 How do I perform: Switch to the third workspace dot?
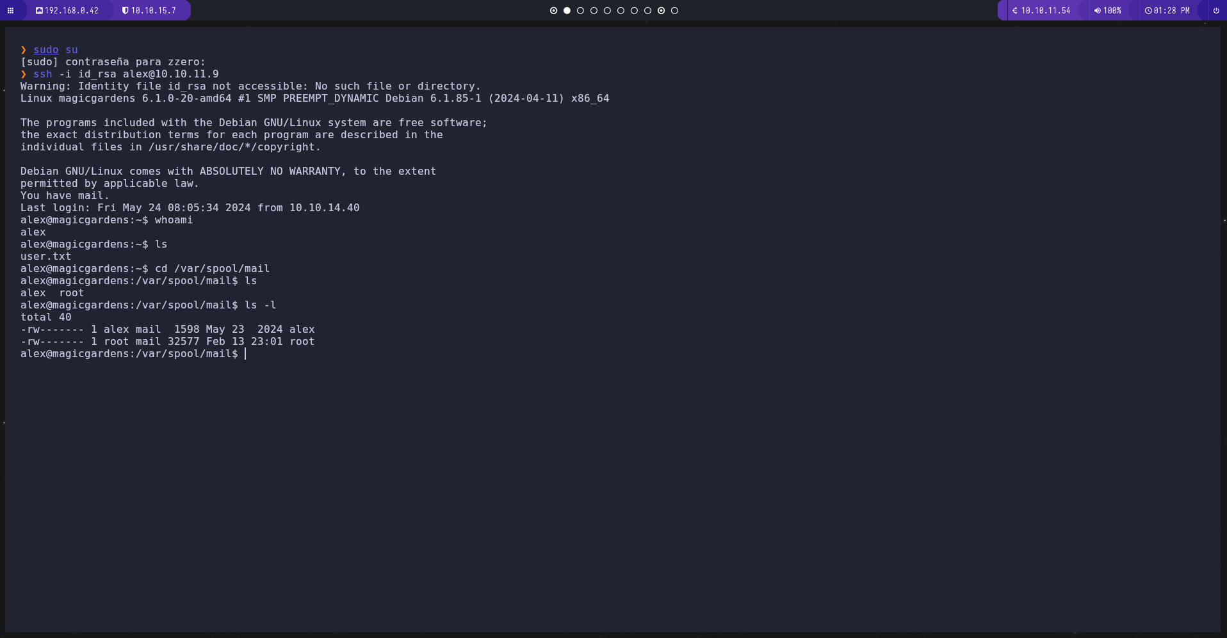coord(580,11)
